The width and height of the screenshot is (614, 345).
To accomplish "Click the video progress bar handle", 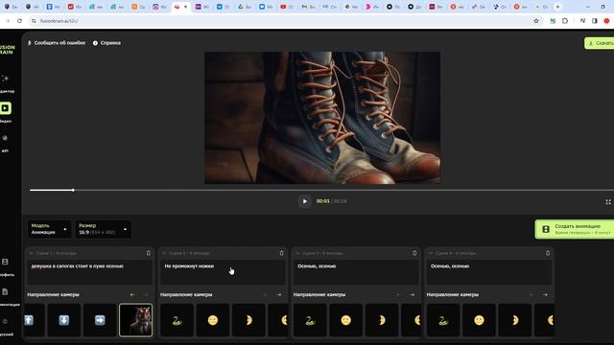I will tap(73, 190).
